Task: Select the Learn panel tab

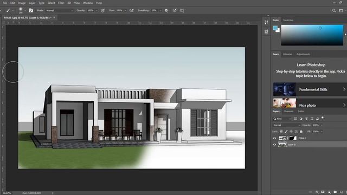Action: pos(276,54)
